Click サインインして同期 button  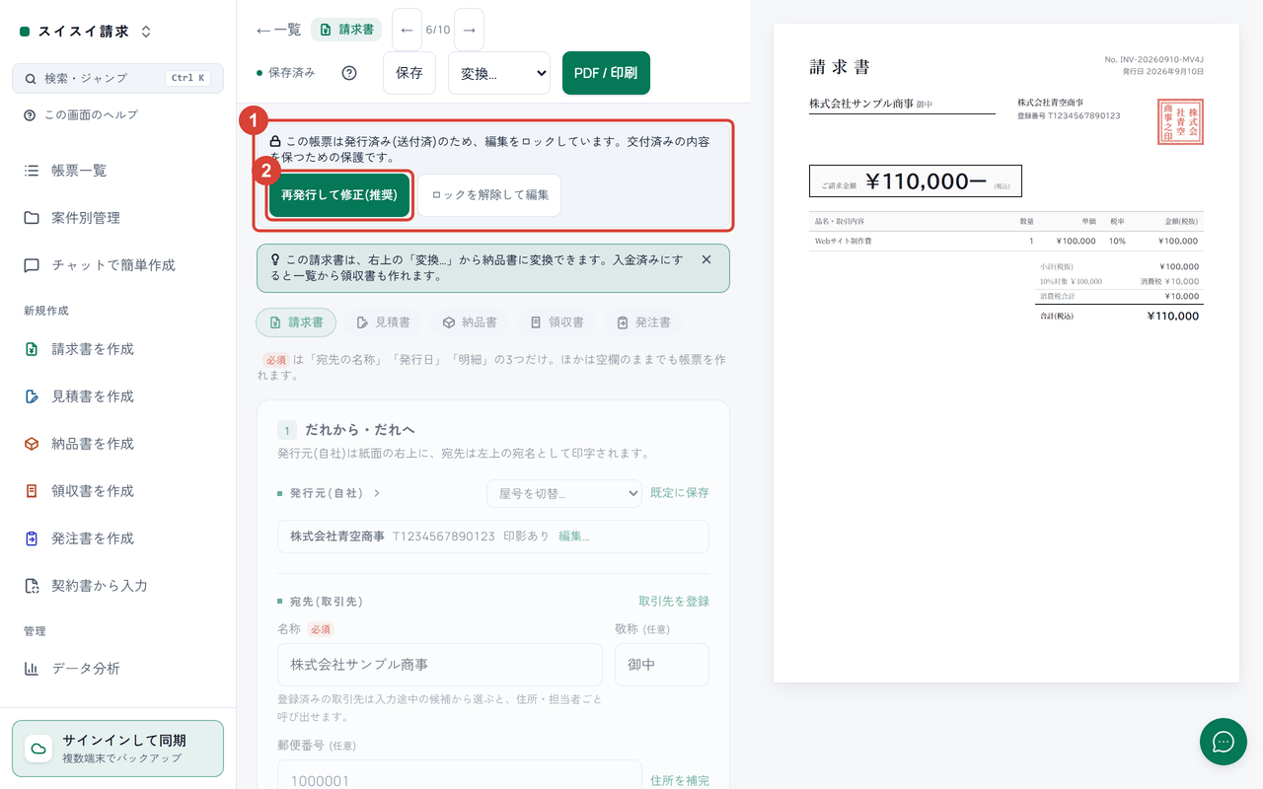118,749
